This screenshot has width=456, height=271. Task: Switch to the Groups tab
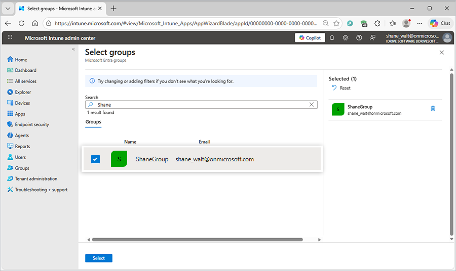(x=93, y=122)
